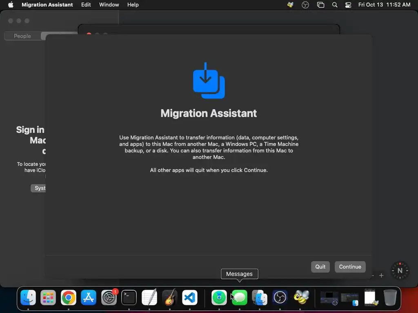Image resolution: width=418 pixels, height=313 pixels.
Task: Open Finder from the Dock
Action: point(28,297)
